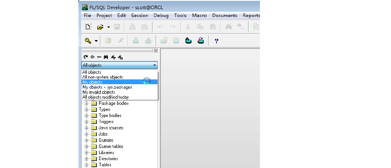Screen dimensions: 391x168
Task: Select the Tables folder label
Action: click(x=105, y=165)
